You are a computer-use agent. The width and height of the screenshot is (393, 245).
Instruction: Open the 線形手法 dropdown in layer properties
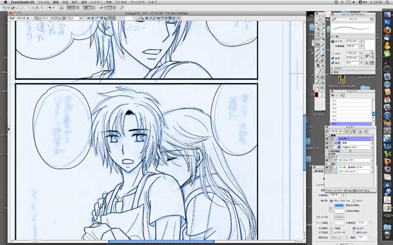coord(339,238)
